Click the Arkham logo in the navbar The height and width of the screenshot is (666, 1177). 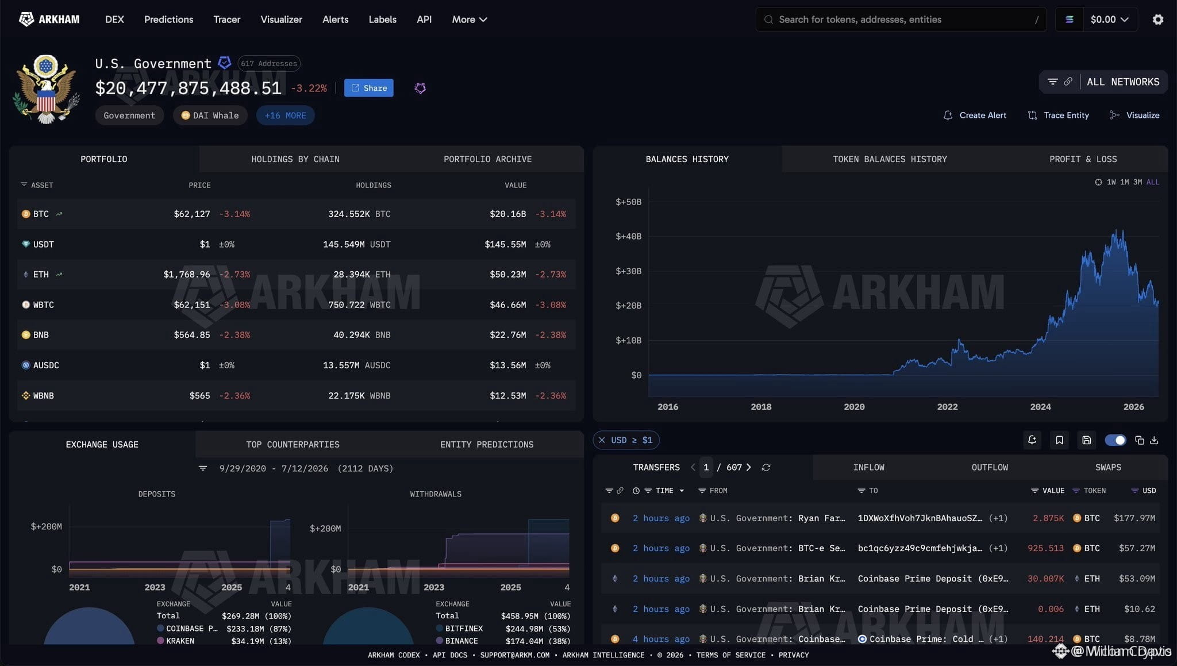coord(49,20)
